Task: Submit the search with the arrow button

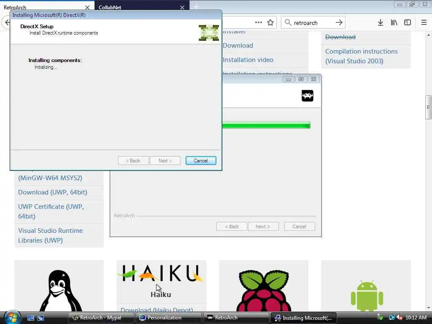Action: (339, 23)
